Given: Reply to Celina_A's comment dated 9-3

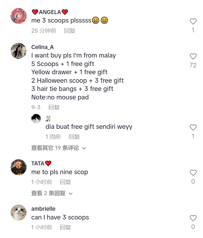Looking at the screenshot, I should 54,107.
